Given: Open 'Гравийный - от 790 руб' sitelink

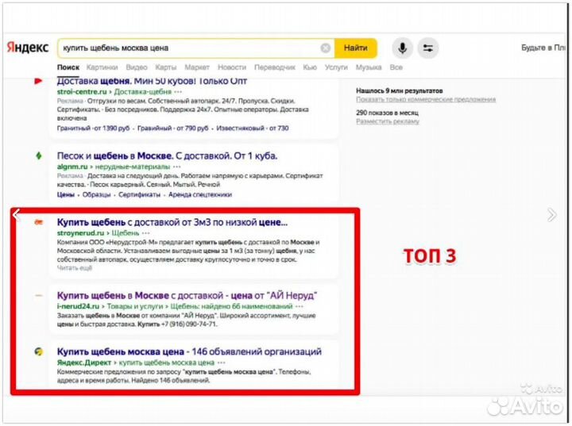Looking at the screenshot, I should coord(173,129).
